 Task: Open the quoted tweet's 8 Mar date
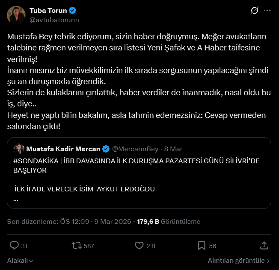[x=174, y=149]
